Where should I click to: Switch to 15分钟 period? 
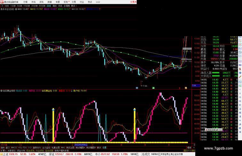pos(27,6)
